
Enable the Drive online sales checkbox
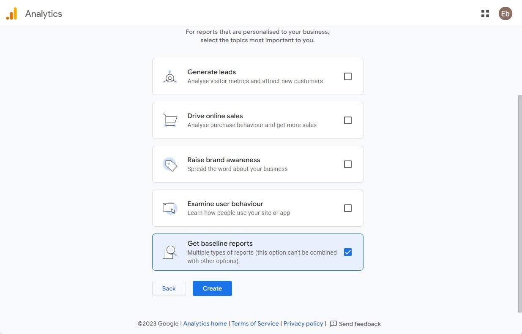coord(348,120)
